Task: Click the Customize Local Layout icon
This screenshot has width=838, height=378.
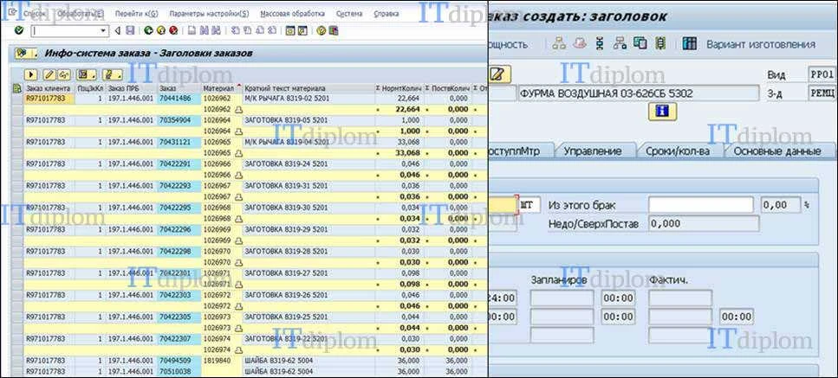Action: point(334,31)
